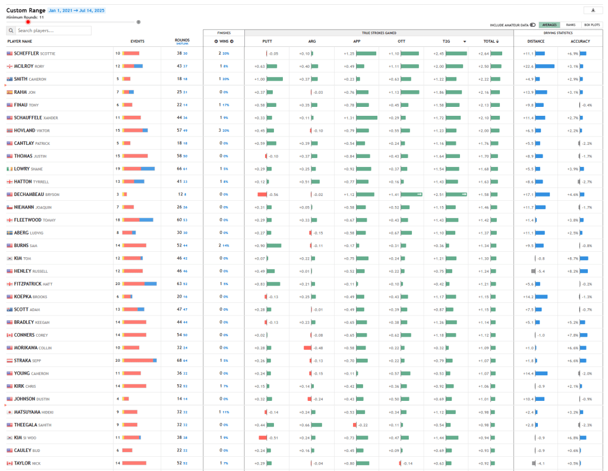Sort by the DISTANCE column header
The image size is (608, 471).
point(535,42)
